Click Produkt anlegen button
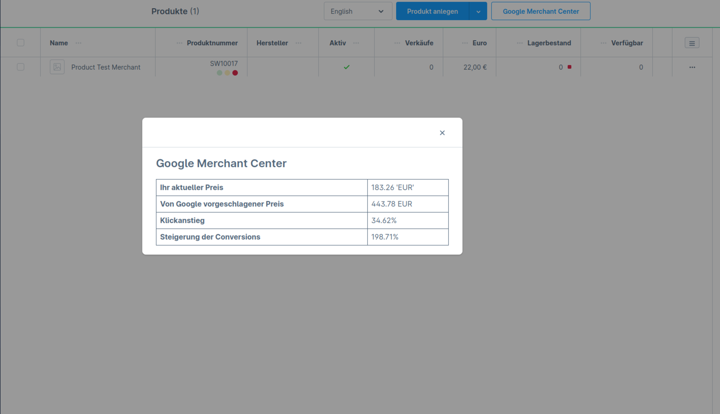 point(432,11)
